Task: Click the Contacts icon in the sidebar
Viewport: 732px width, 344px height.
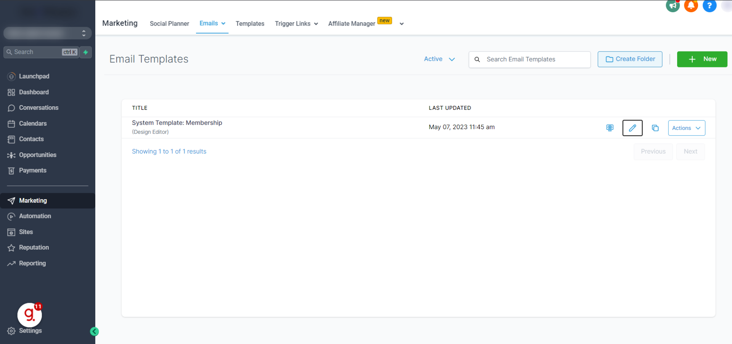Action: 11,139
